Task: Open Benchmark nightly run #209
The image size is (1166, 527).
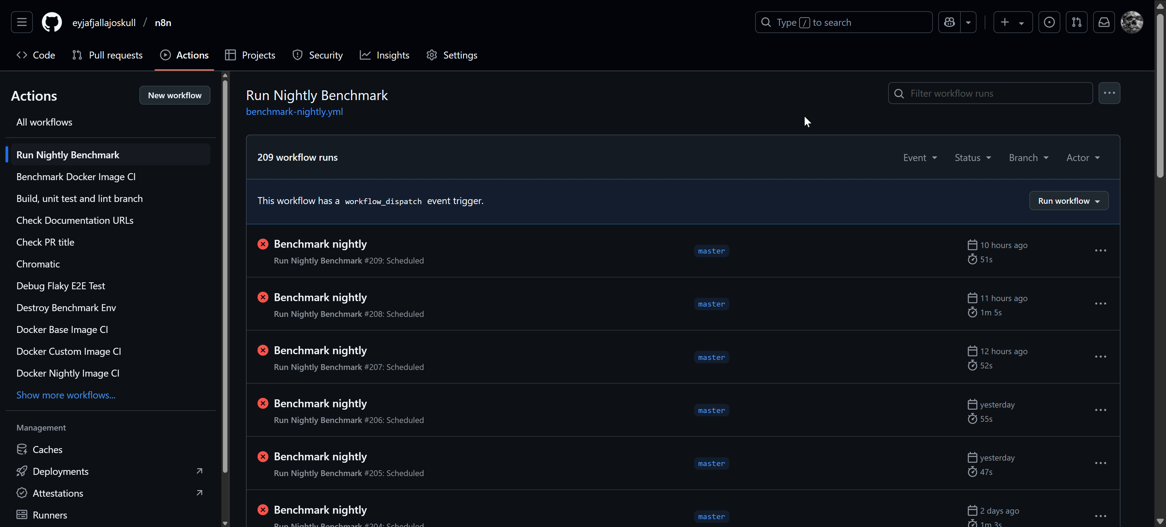Action: click(320, 244)
